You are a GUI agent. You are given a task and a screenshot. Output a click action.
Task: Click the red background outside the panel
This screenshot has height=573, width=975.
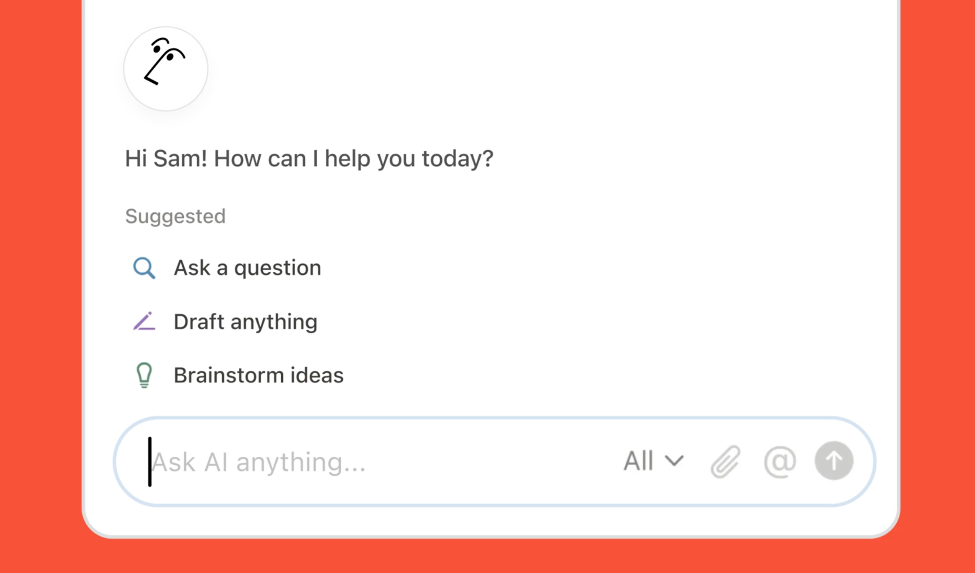coord(40,286)
